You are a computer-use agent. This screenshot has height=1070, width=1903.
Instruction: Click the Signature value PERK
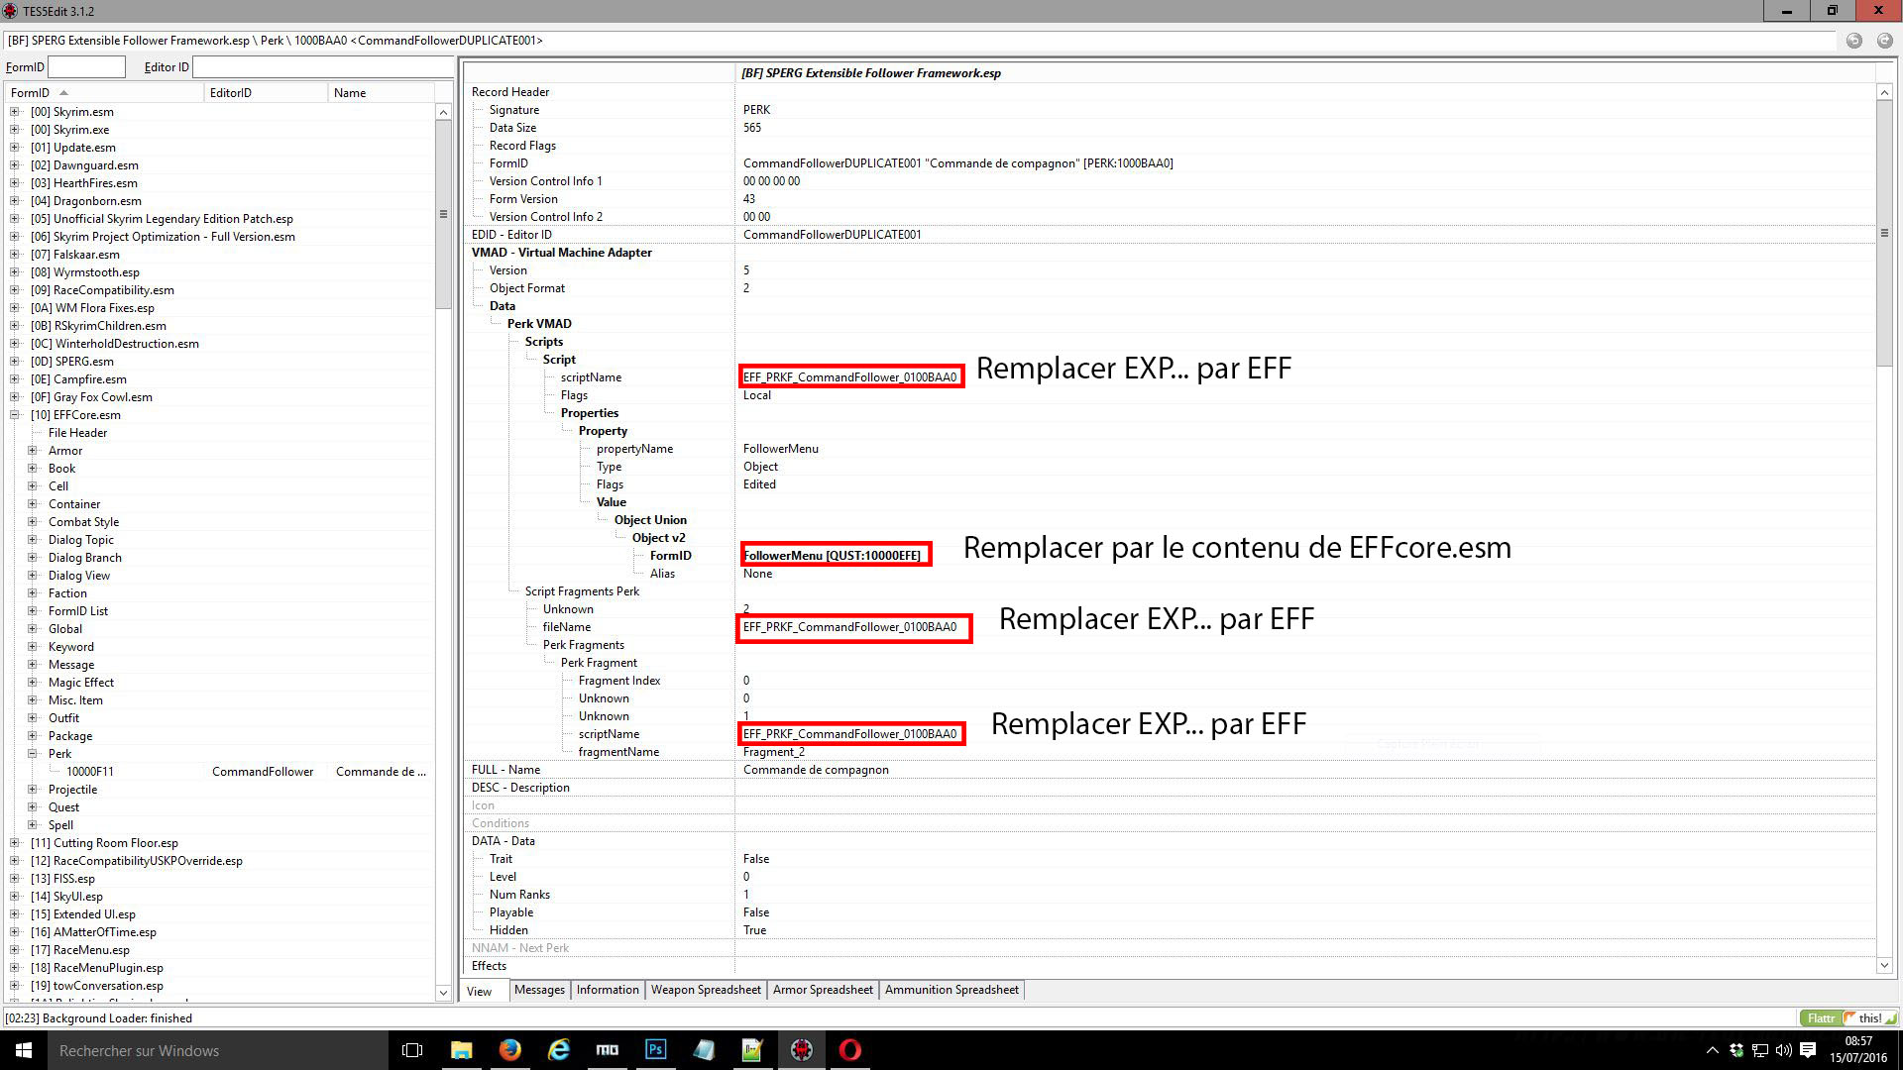point(756,110)
